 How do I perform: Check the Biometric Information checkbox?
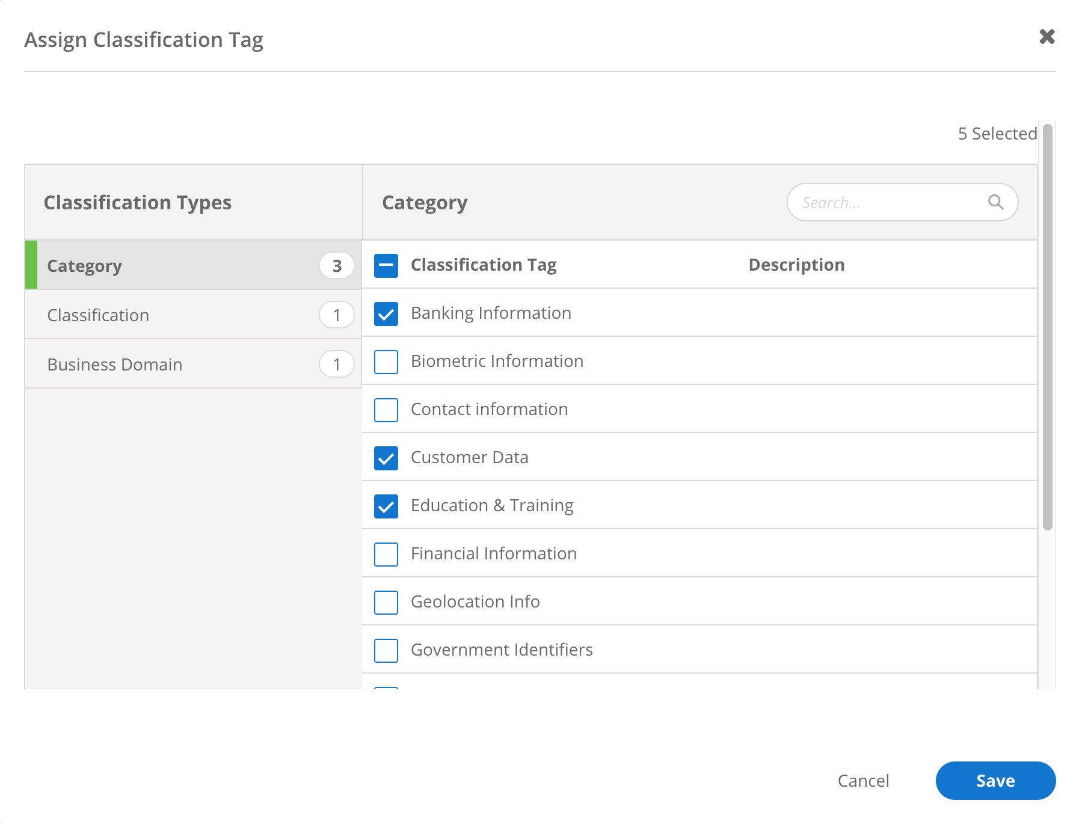[386, 361]
